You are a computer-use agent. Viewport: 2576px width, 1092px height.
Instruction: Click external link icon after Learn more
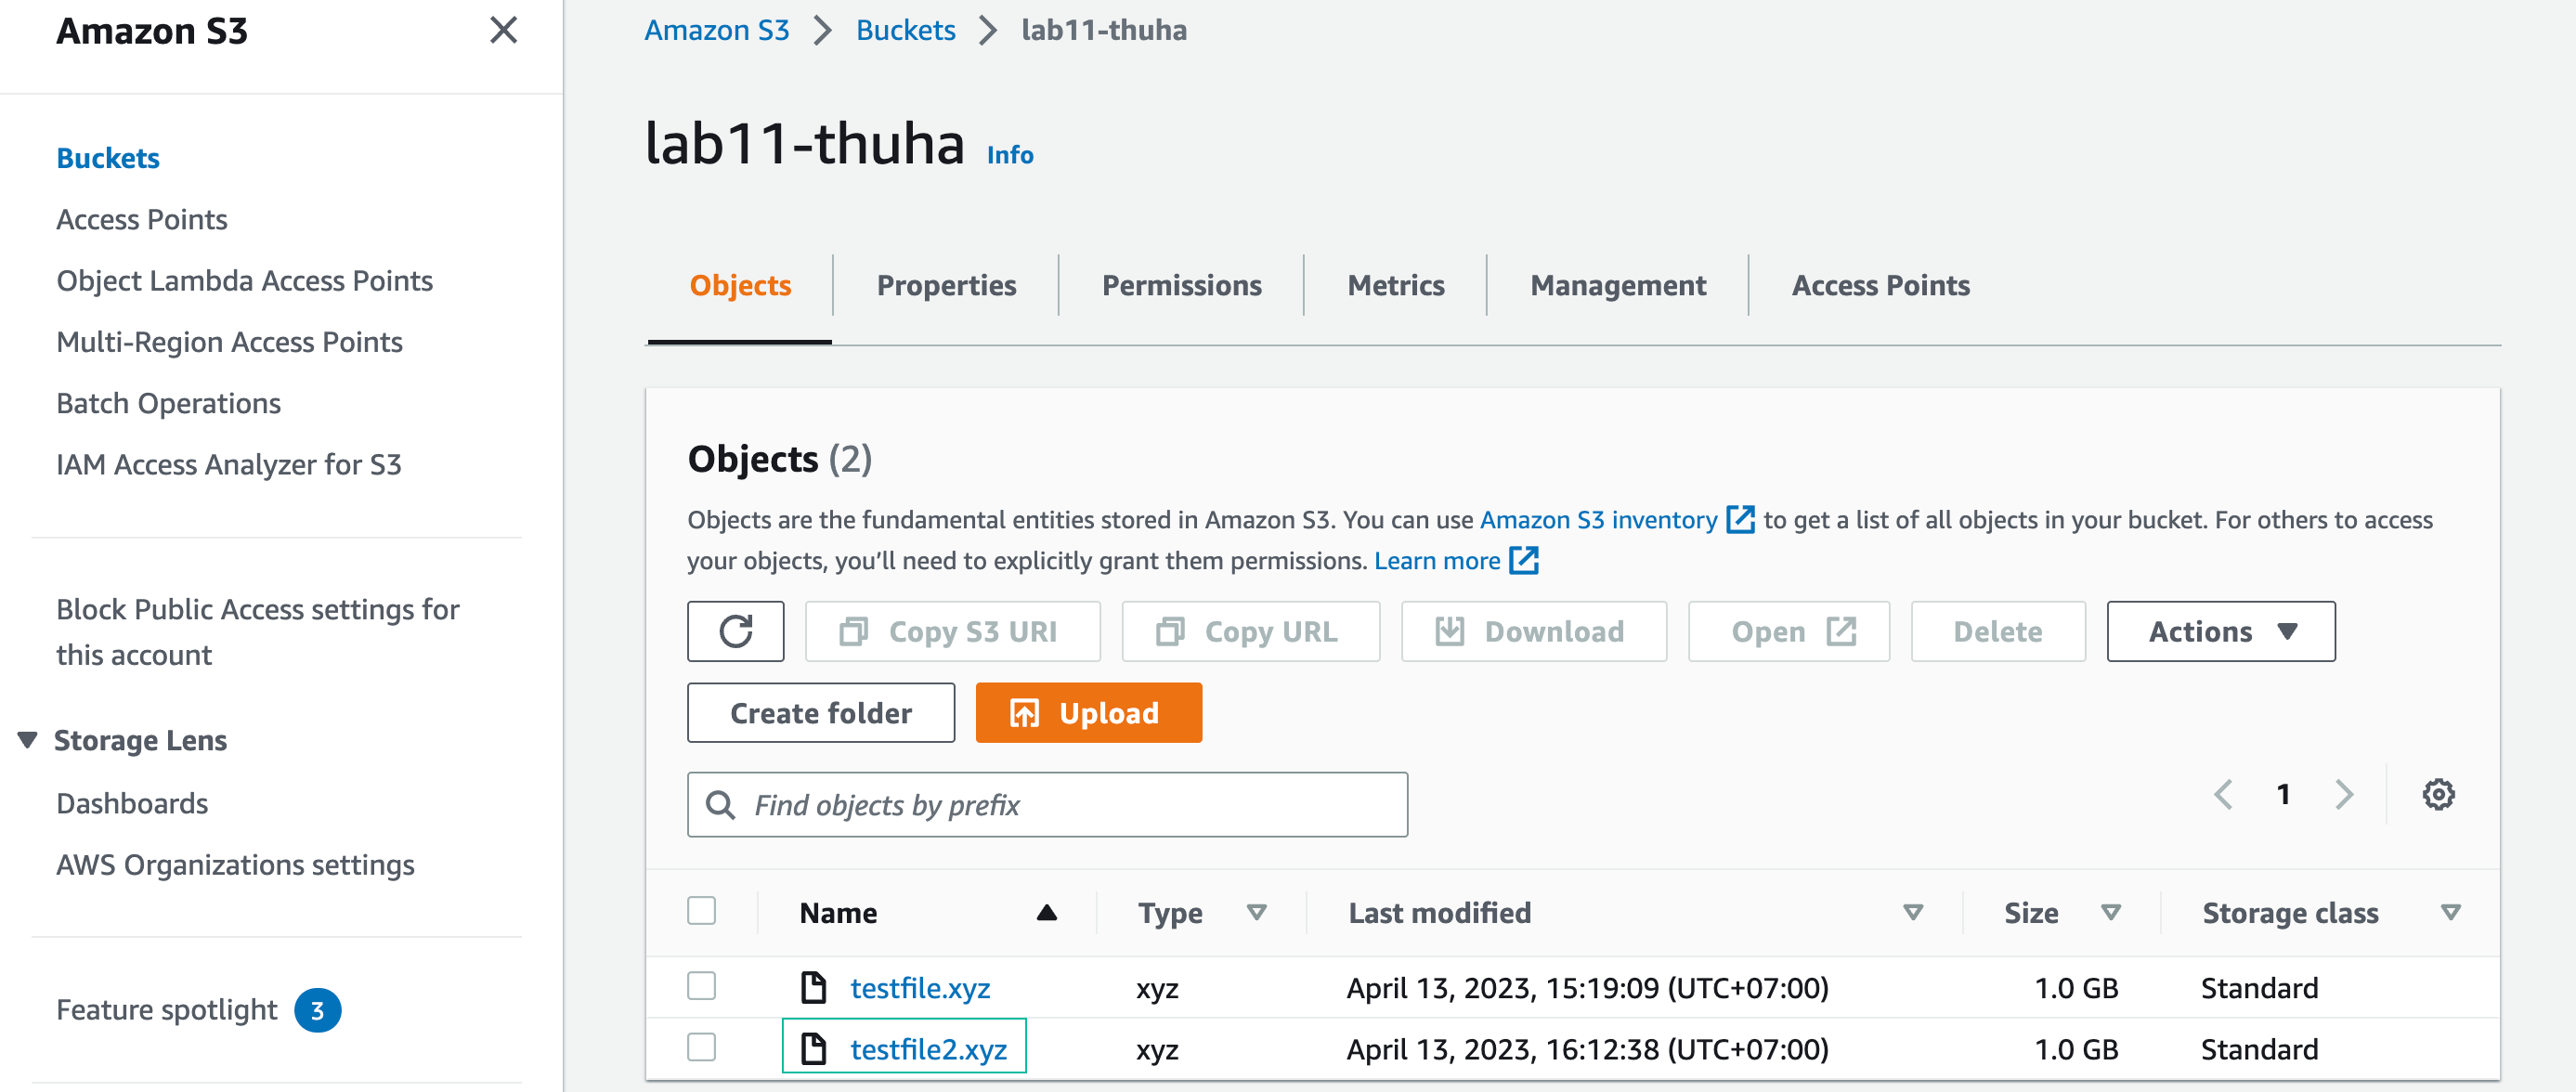point(1523,560)
